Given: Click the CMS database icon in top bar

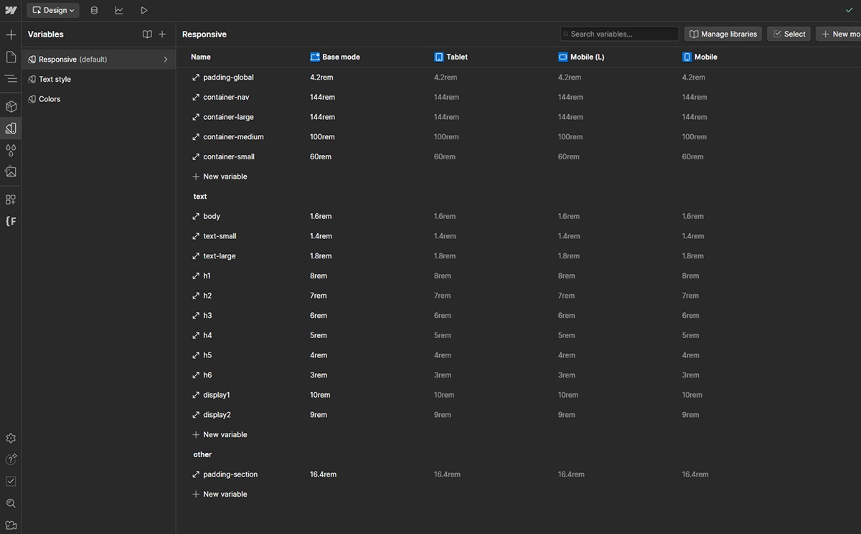Looking at the screenshot, I should tap(94, 11).
